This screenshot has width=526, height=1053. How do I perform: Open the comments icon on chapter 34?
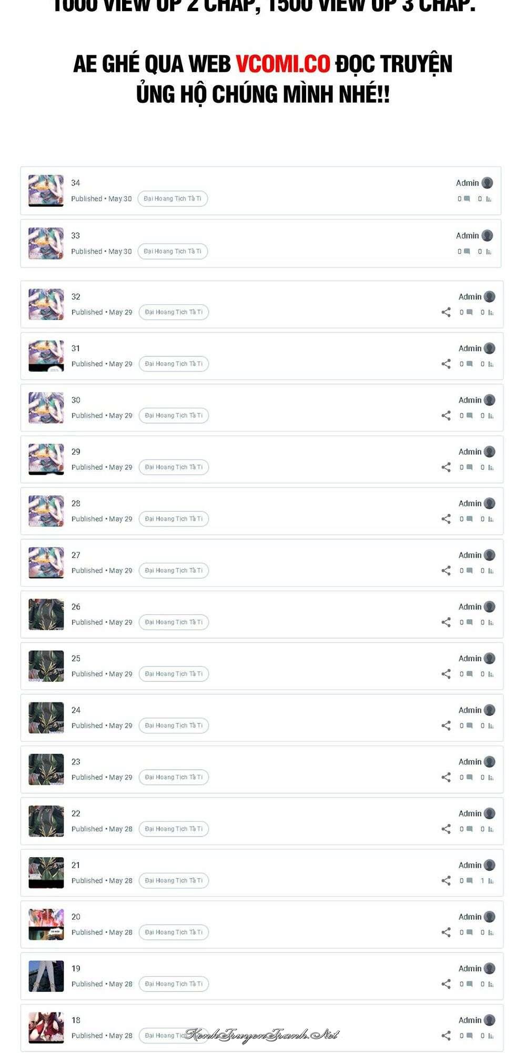click(x=467, y=199)
